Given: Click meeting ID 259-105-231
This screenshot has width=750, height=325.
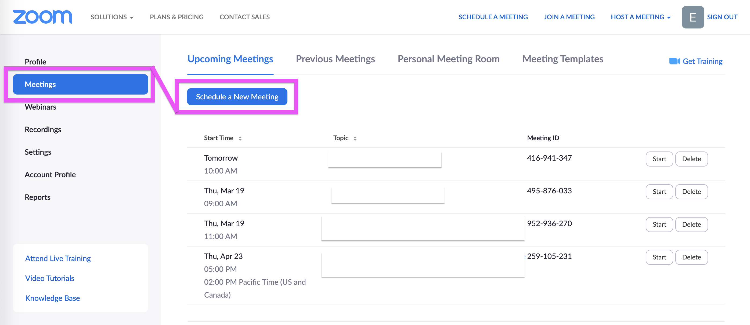Looking at the screenshot, I should click(x=549, y=256).
